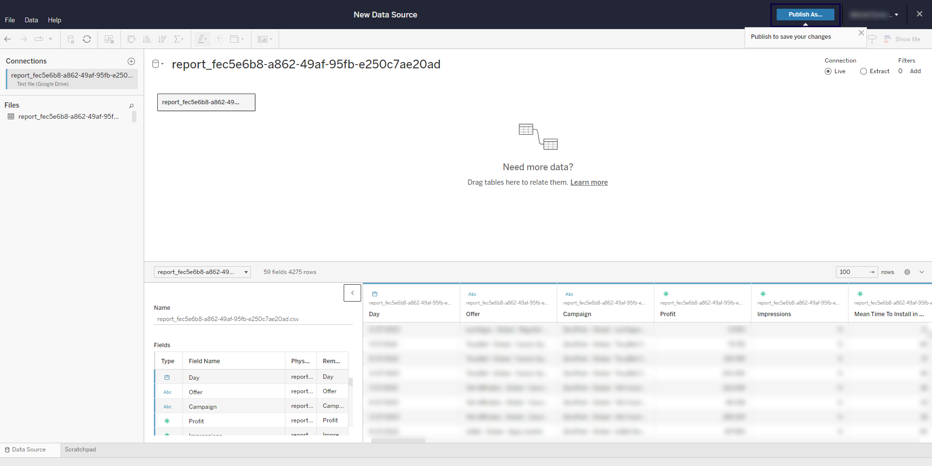
Task: Click the preview settings gear icon
Action: point(907,272)
